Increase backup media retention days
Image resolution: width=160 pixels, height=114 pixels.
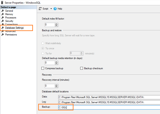(x=56, y=62)
